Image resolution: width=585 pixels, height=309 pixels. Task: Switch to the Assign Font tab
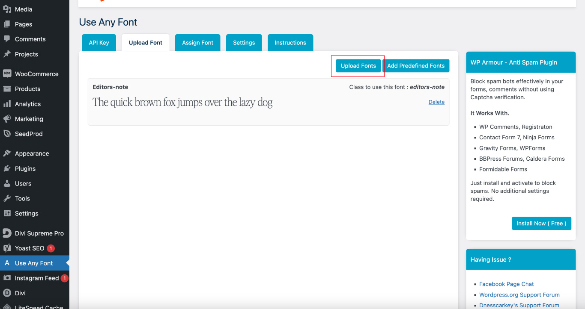click(197, 43)
